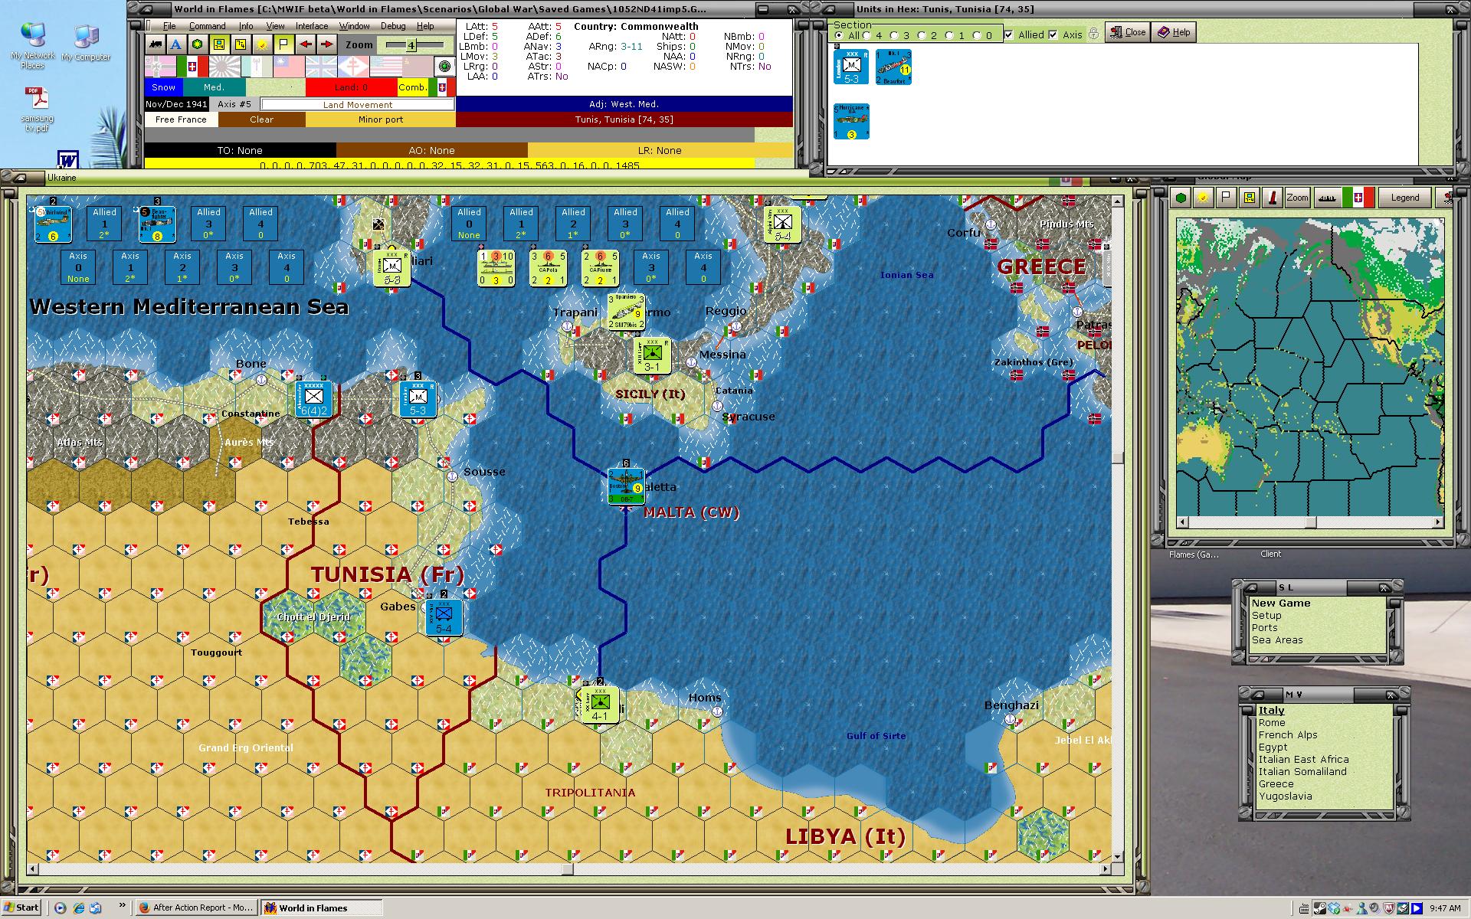The image size is (1471, 919).
Task: Click the green hexagon icon in main toolbar
Action: 198,44
